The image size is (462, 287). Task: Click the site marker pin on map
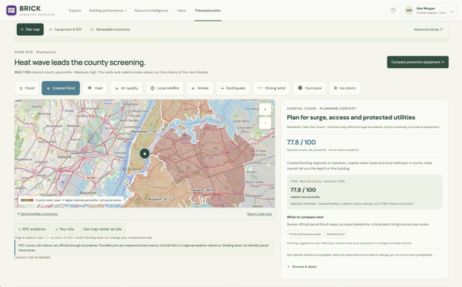coord(144,154)
